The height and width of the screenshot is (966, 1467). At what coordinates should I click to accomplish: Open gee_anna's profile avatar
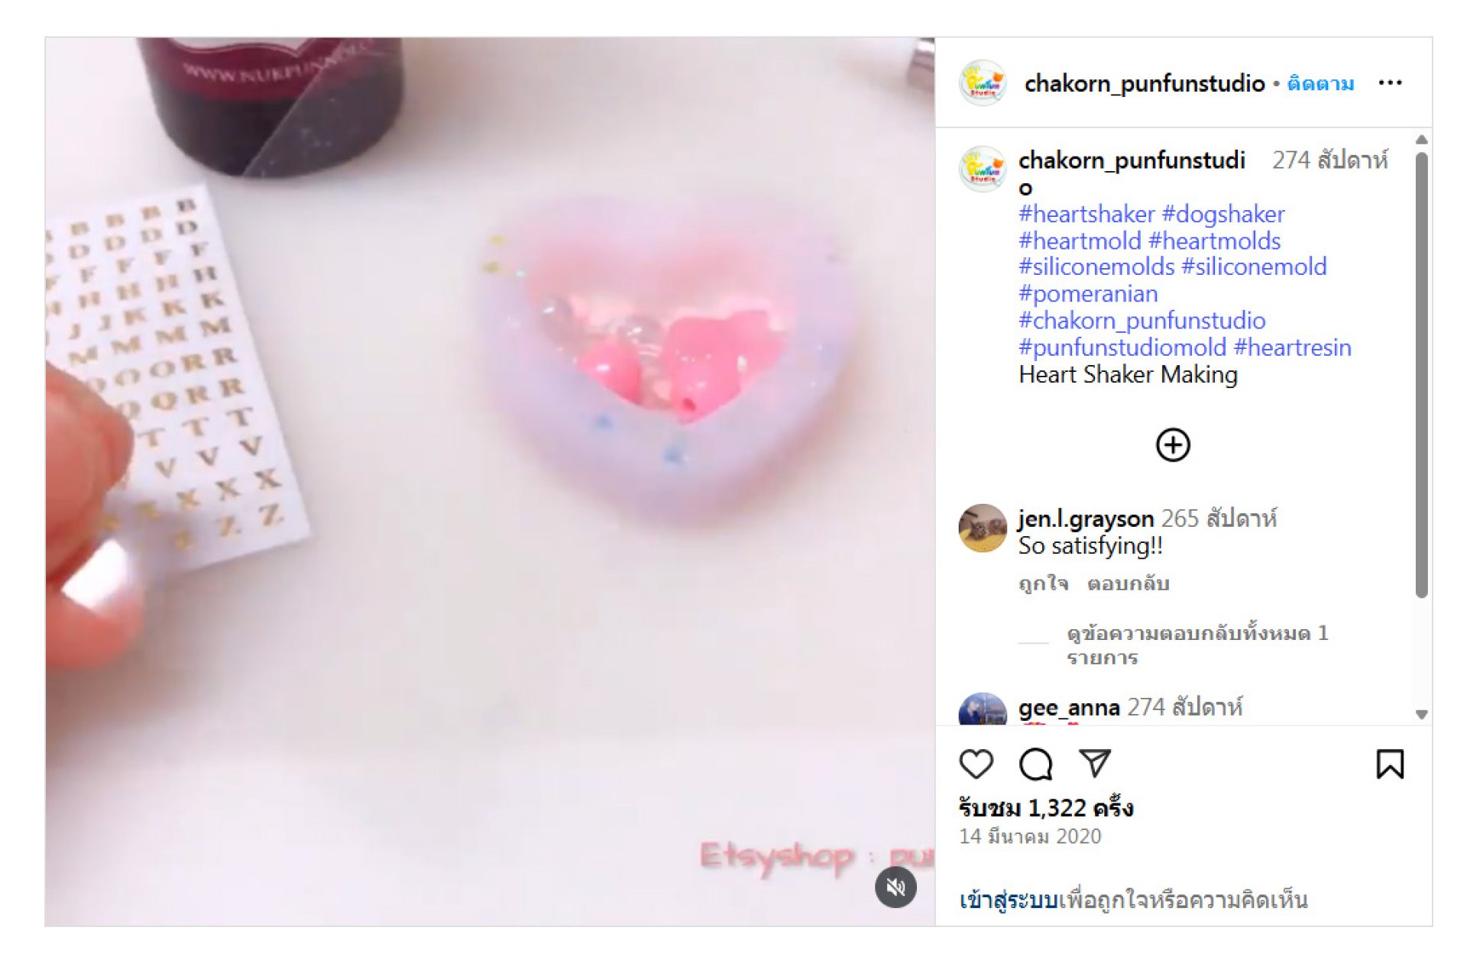tap(983, 709)
